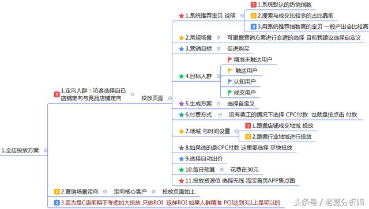Select the 1.系统默认的热销指数 node text
Screen dimensions: 369x209
click(285, 5)
